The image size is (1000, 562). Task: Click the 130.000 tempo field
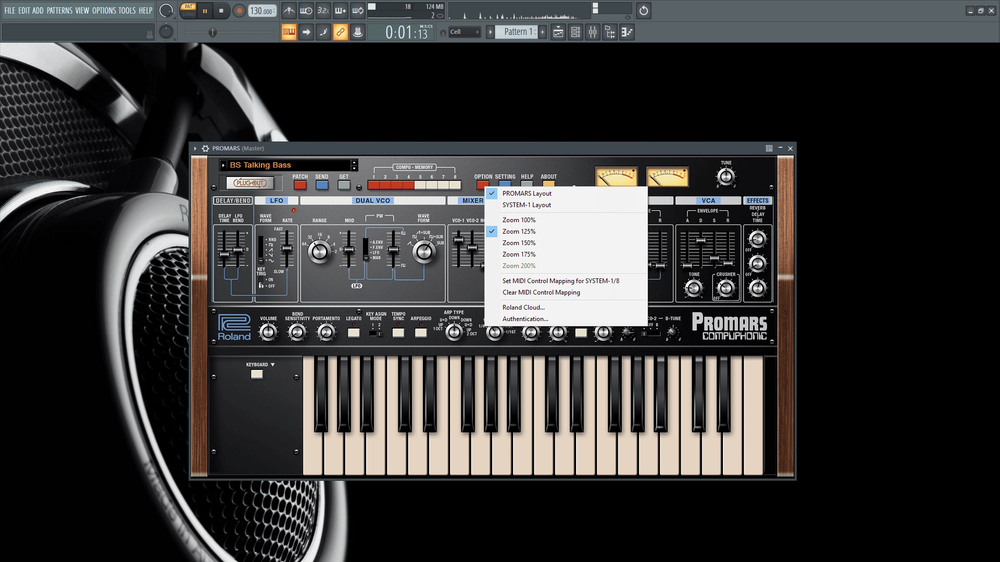click(x=262, y=11)
